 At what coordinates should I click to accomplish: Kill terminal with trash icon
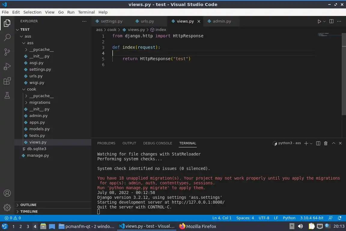(x=326, y=143)
